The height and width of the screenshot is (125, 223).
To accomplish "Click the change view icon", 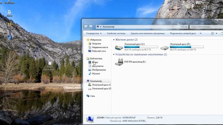I will (x=213, y=33).
